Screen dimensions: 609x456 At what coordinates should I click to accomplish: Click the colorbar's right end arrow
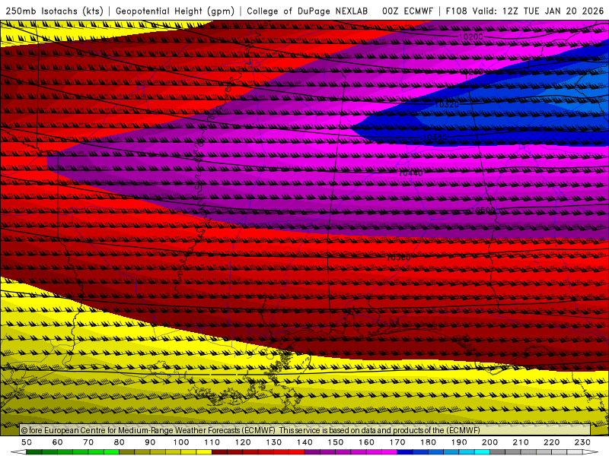[591, 452]
